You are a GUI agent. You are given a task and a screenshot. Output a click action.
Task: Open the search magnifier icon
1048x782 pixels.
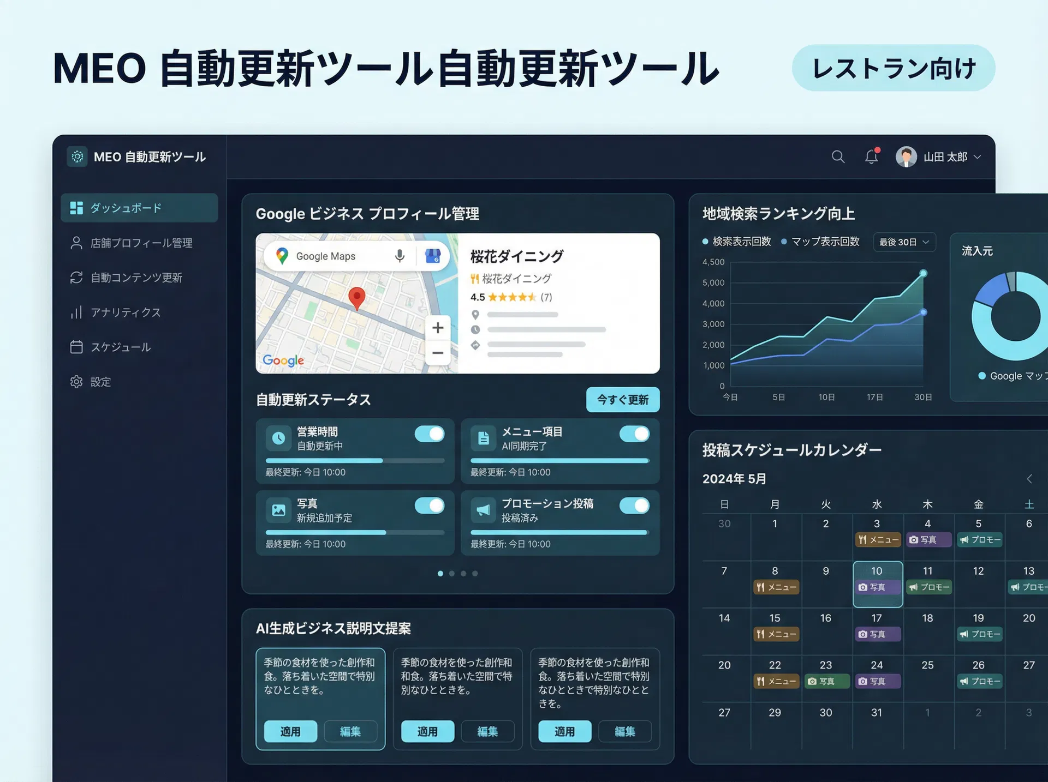tap(838, 157)
